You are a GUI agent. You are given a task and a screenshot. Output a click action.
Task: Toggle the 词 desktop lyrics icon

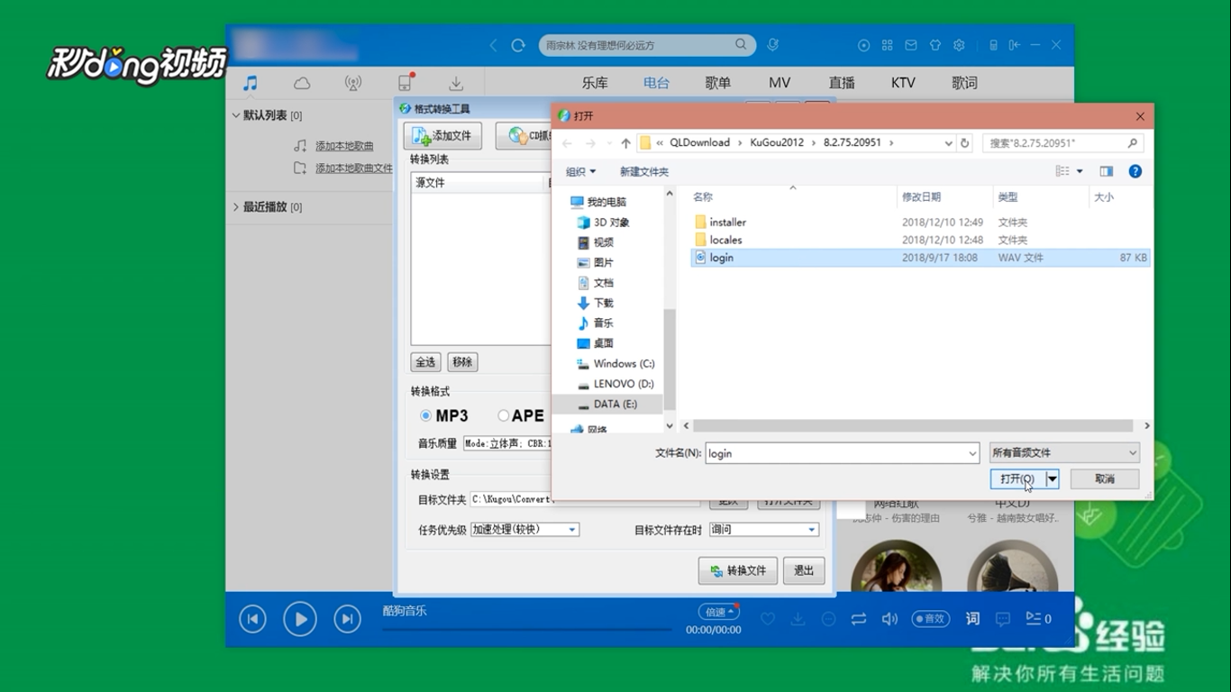[x=972, y=619]
